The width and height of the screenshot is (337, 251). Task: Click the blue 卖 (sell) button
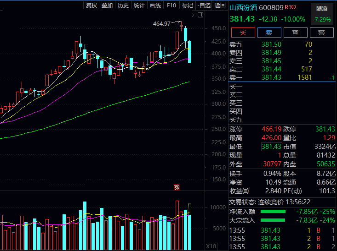click(x=269, y=33)
